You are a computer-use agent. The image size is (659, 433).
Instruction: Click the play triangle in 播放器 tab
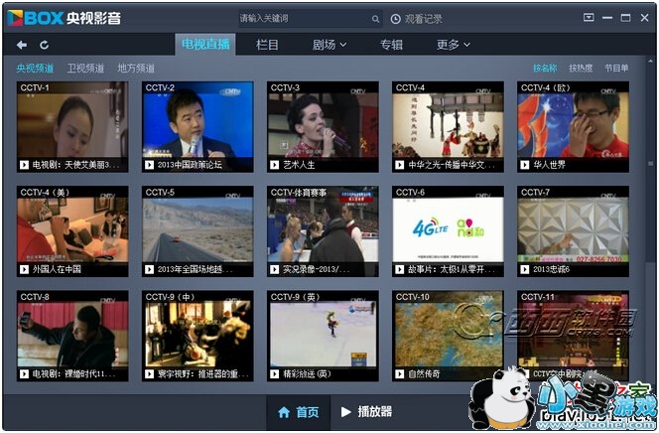point(346,411)
